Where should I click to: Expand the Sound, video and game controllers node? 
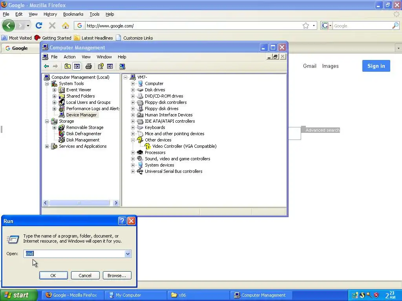(x=133, y=159)
